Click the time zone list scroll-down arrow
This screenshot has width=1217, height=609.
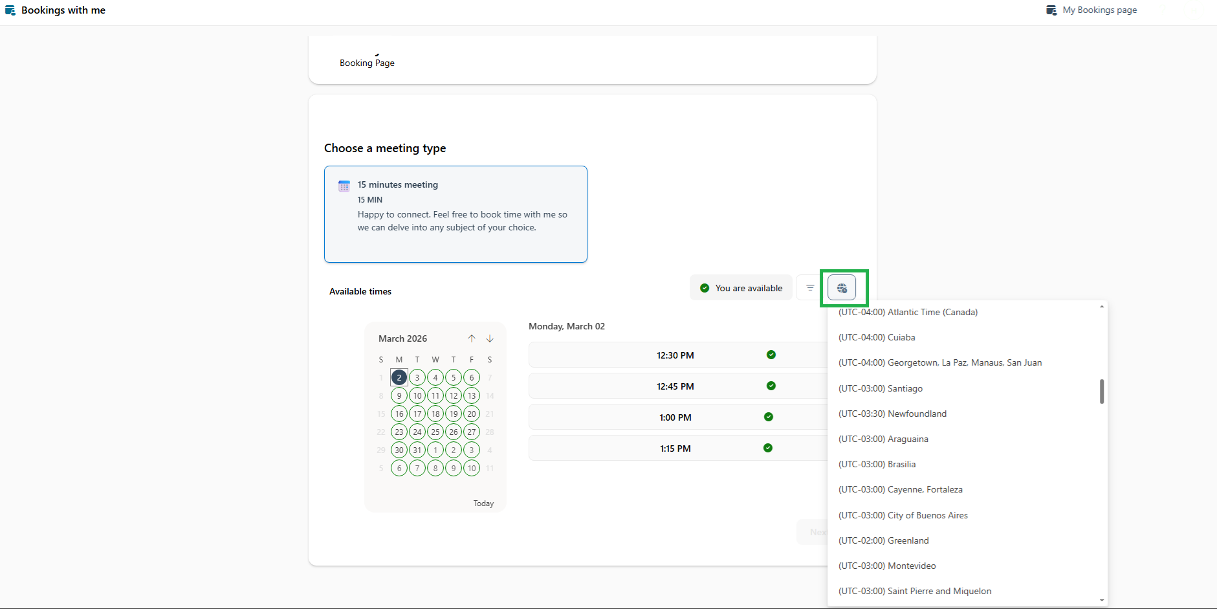[x=1102, y=601]
